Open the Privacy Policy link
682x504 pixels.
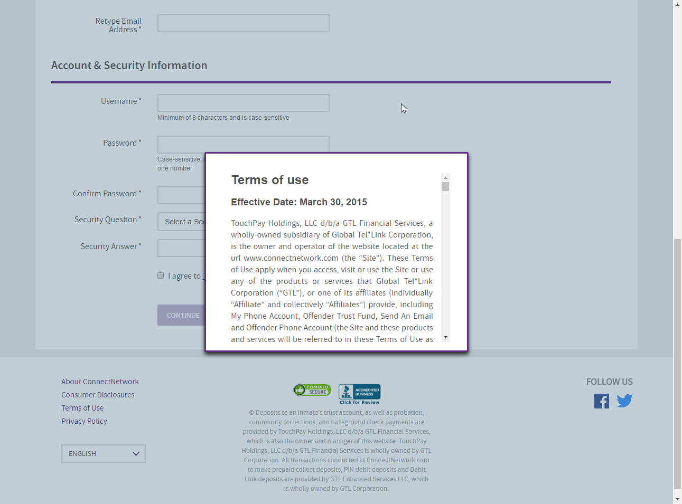pyautogui.click(x=84, y=421)
